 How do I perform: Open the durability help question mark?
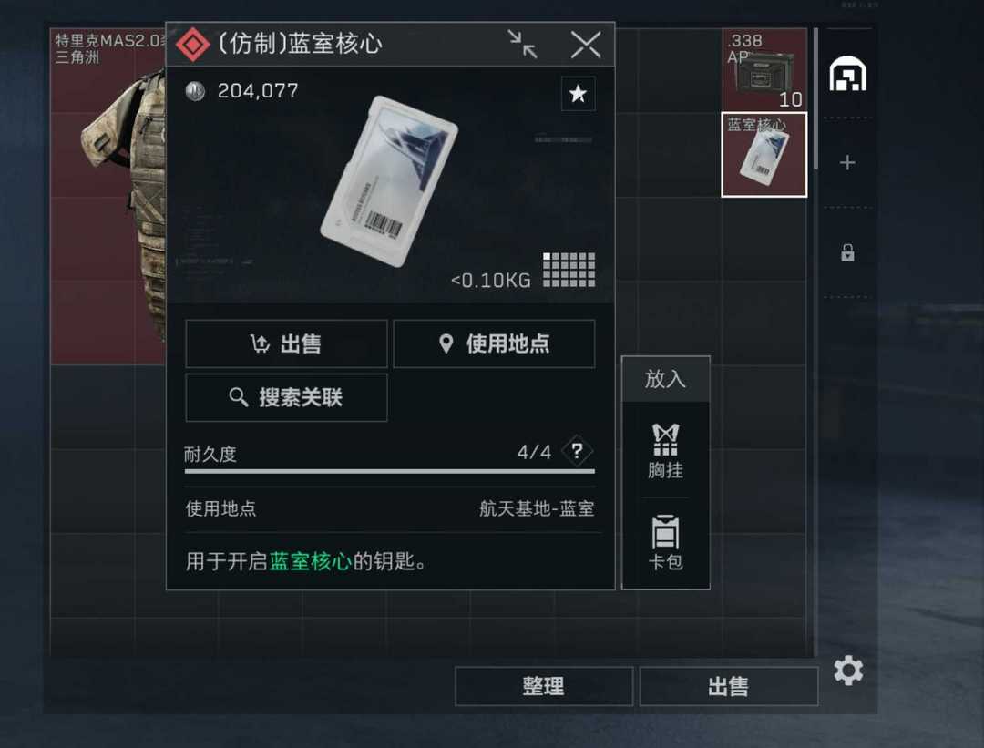[x=578, y=451]
